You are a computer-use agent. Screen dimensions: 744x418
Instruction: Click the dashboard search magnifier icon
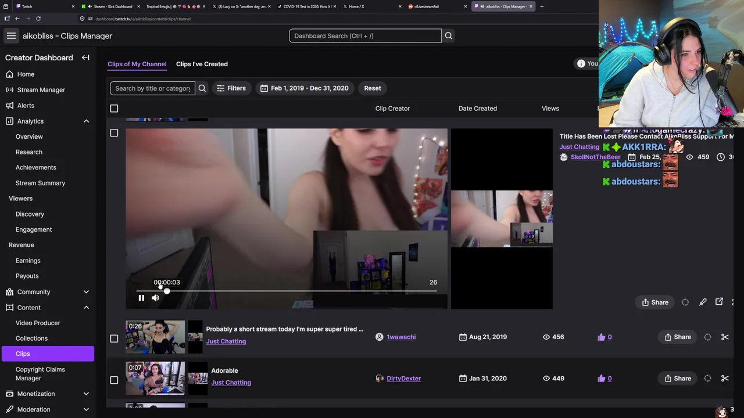click(448, 36)
